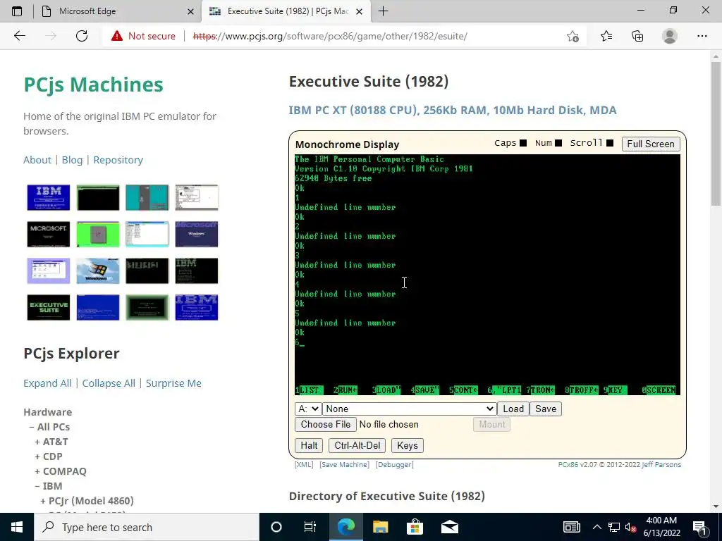The image size is (722, 541).
Task: Open the PCjs Machines home link
Action: [x=94, y=85]
